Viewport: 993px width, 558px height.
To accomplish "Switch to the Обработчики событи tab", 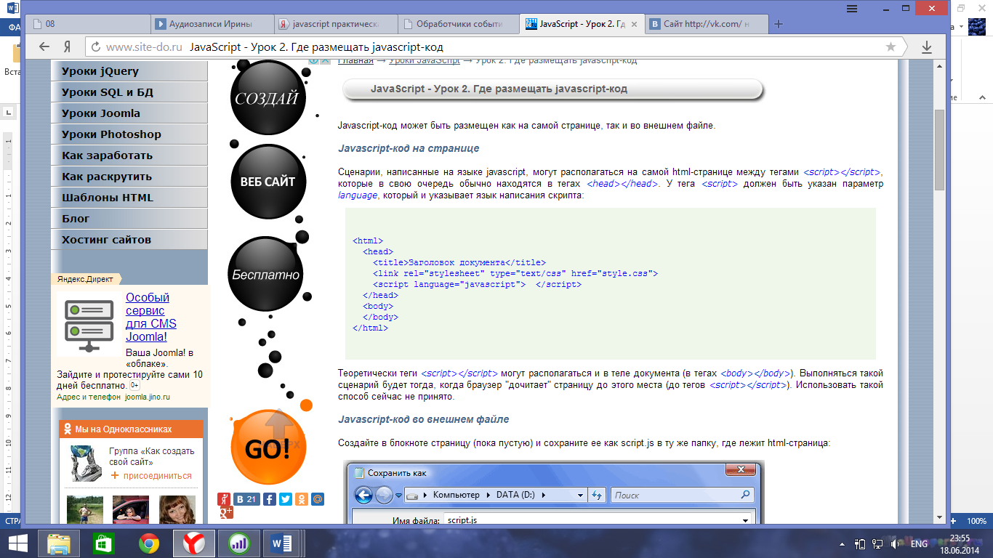I will pyautogui.click(x=459, y=24).
